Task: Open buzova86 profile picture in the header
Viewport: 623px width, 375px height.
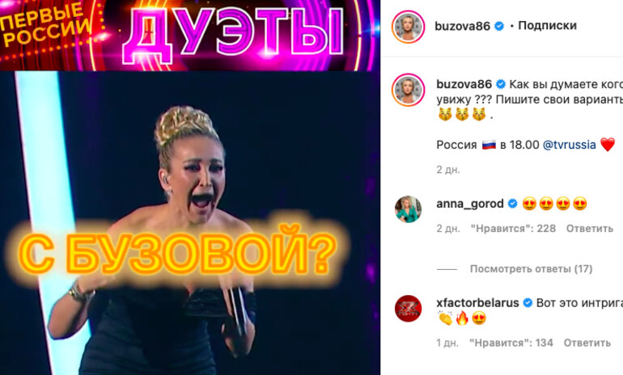Action: 408,27
